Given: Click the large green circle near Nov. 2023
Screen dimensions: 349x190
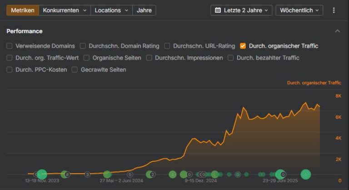Looking at the screenshot, I should point(42,174).
